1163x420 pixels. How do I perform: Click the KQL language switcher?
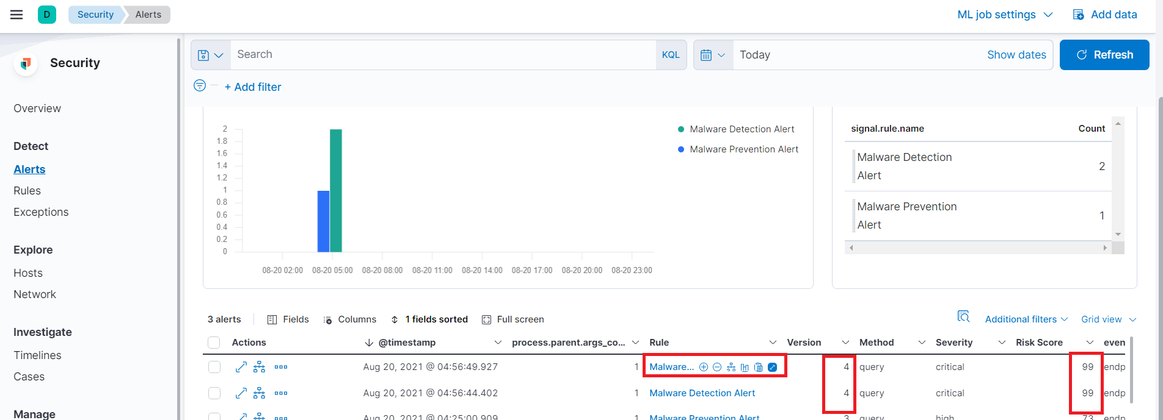click(671, 55)
